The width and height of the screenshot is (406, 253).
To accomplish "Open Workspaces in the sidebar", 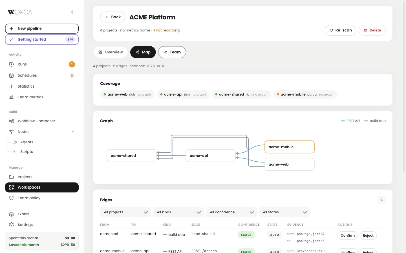I will pyautogui.click(x=42, y=188).
